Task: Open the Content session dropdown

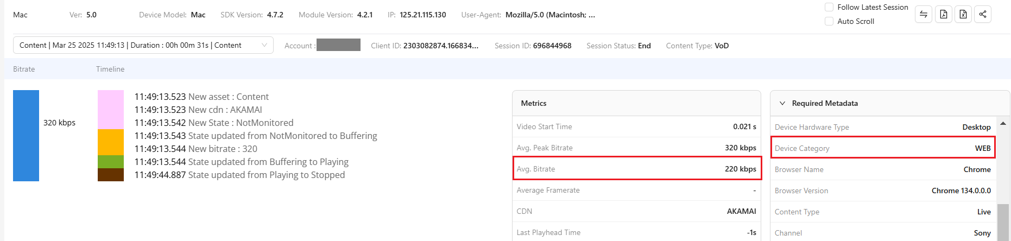Action: 143,46
